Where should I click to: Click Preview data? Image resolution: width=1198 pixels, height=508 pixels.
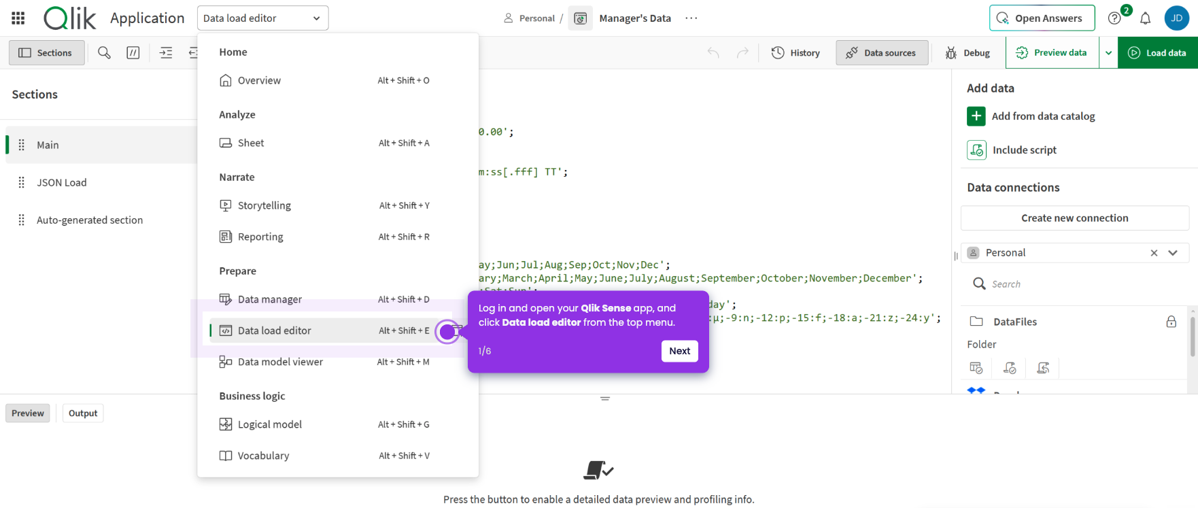point(1052,52)
